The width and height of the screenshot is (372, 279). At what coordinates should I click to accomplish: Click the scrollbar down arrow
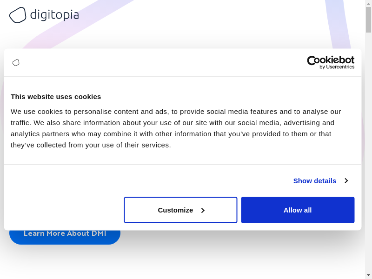click(x=368, y=275)
